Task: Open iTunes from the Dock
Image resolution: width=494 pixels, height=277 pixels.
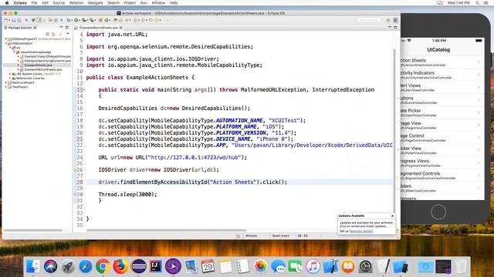Action: pos(313,266)
